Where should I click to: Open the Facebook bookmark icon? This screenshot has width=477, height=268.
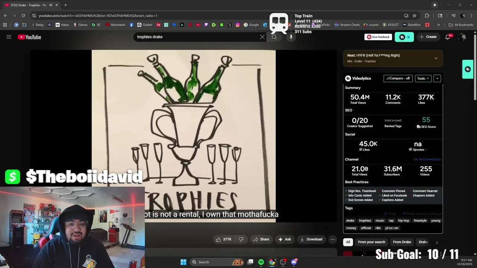[x=132, y=25]
